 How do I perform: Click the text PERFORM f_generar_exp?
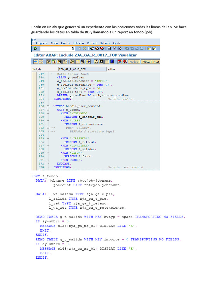84,117
